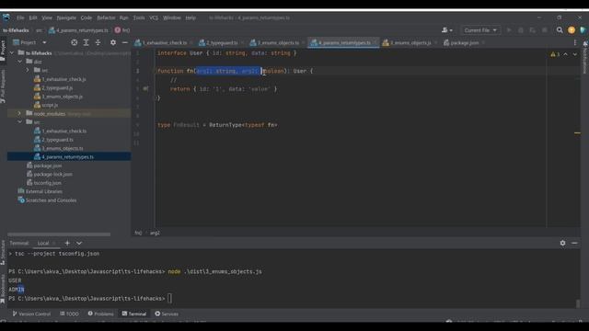
Task: Click the Project panel horizontal scrollbar
Action: (x=59, y=234)
